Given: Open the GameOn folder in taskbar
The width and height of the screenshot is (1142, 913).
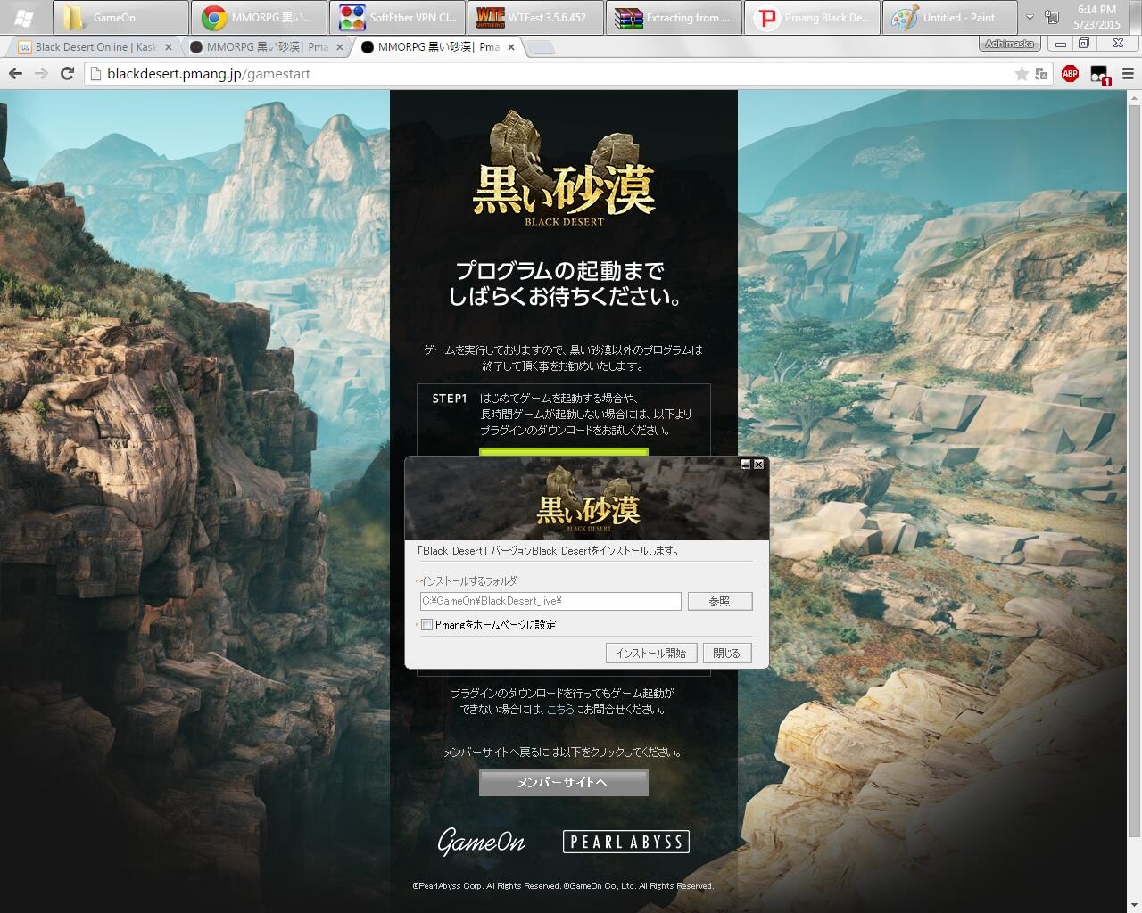Looking at the screenshot, I should coord(120,18).
